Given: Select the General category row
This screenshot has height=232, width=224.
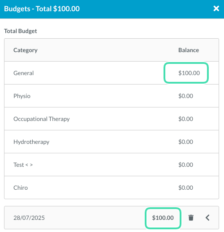Looking at the screenshot, I should tap(112, 73).
